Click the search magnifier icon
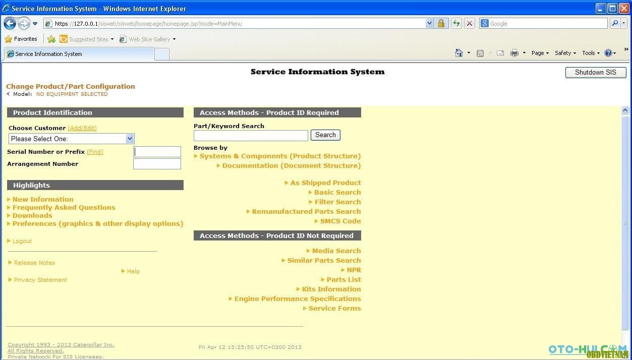The image size is (632, 360). [615, 24]
